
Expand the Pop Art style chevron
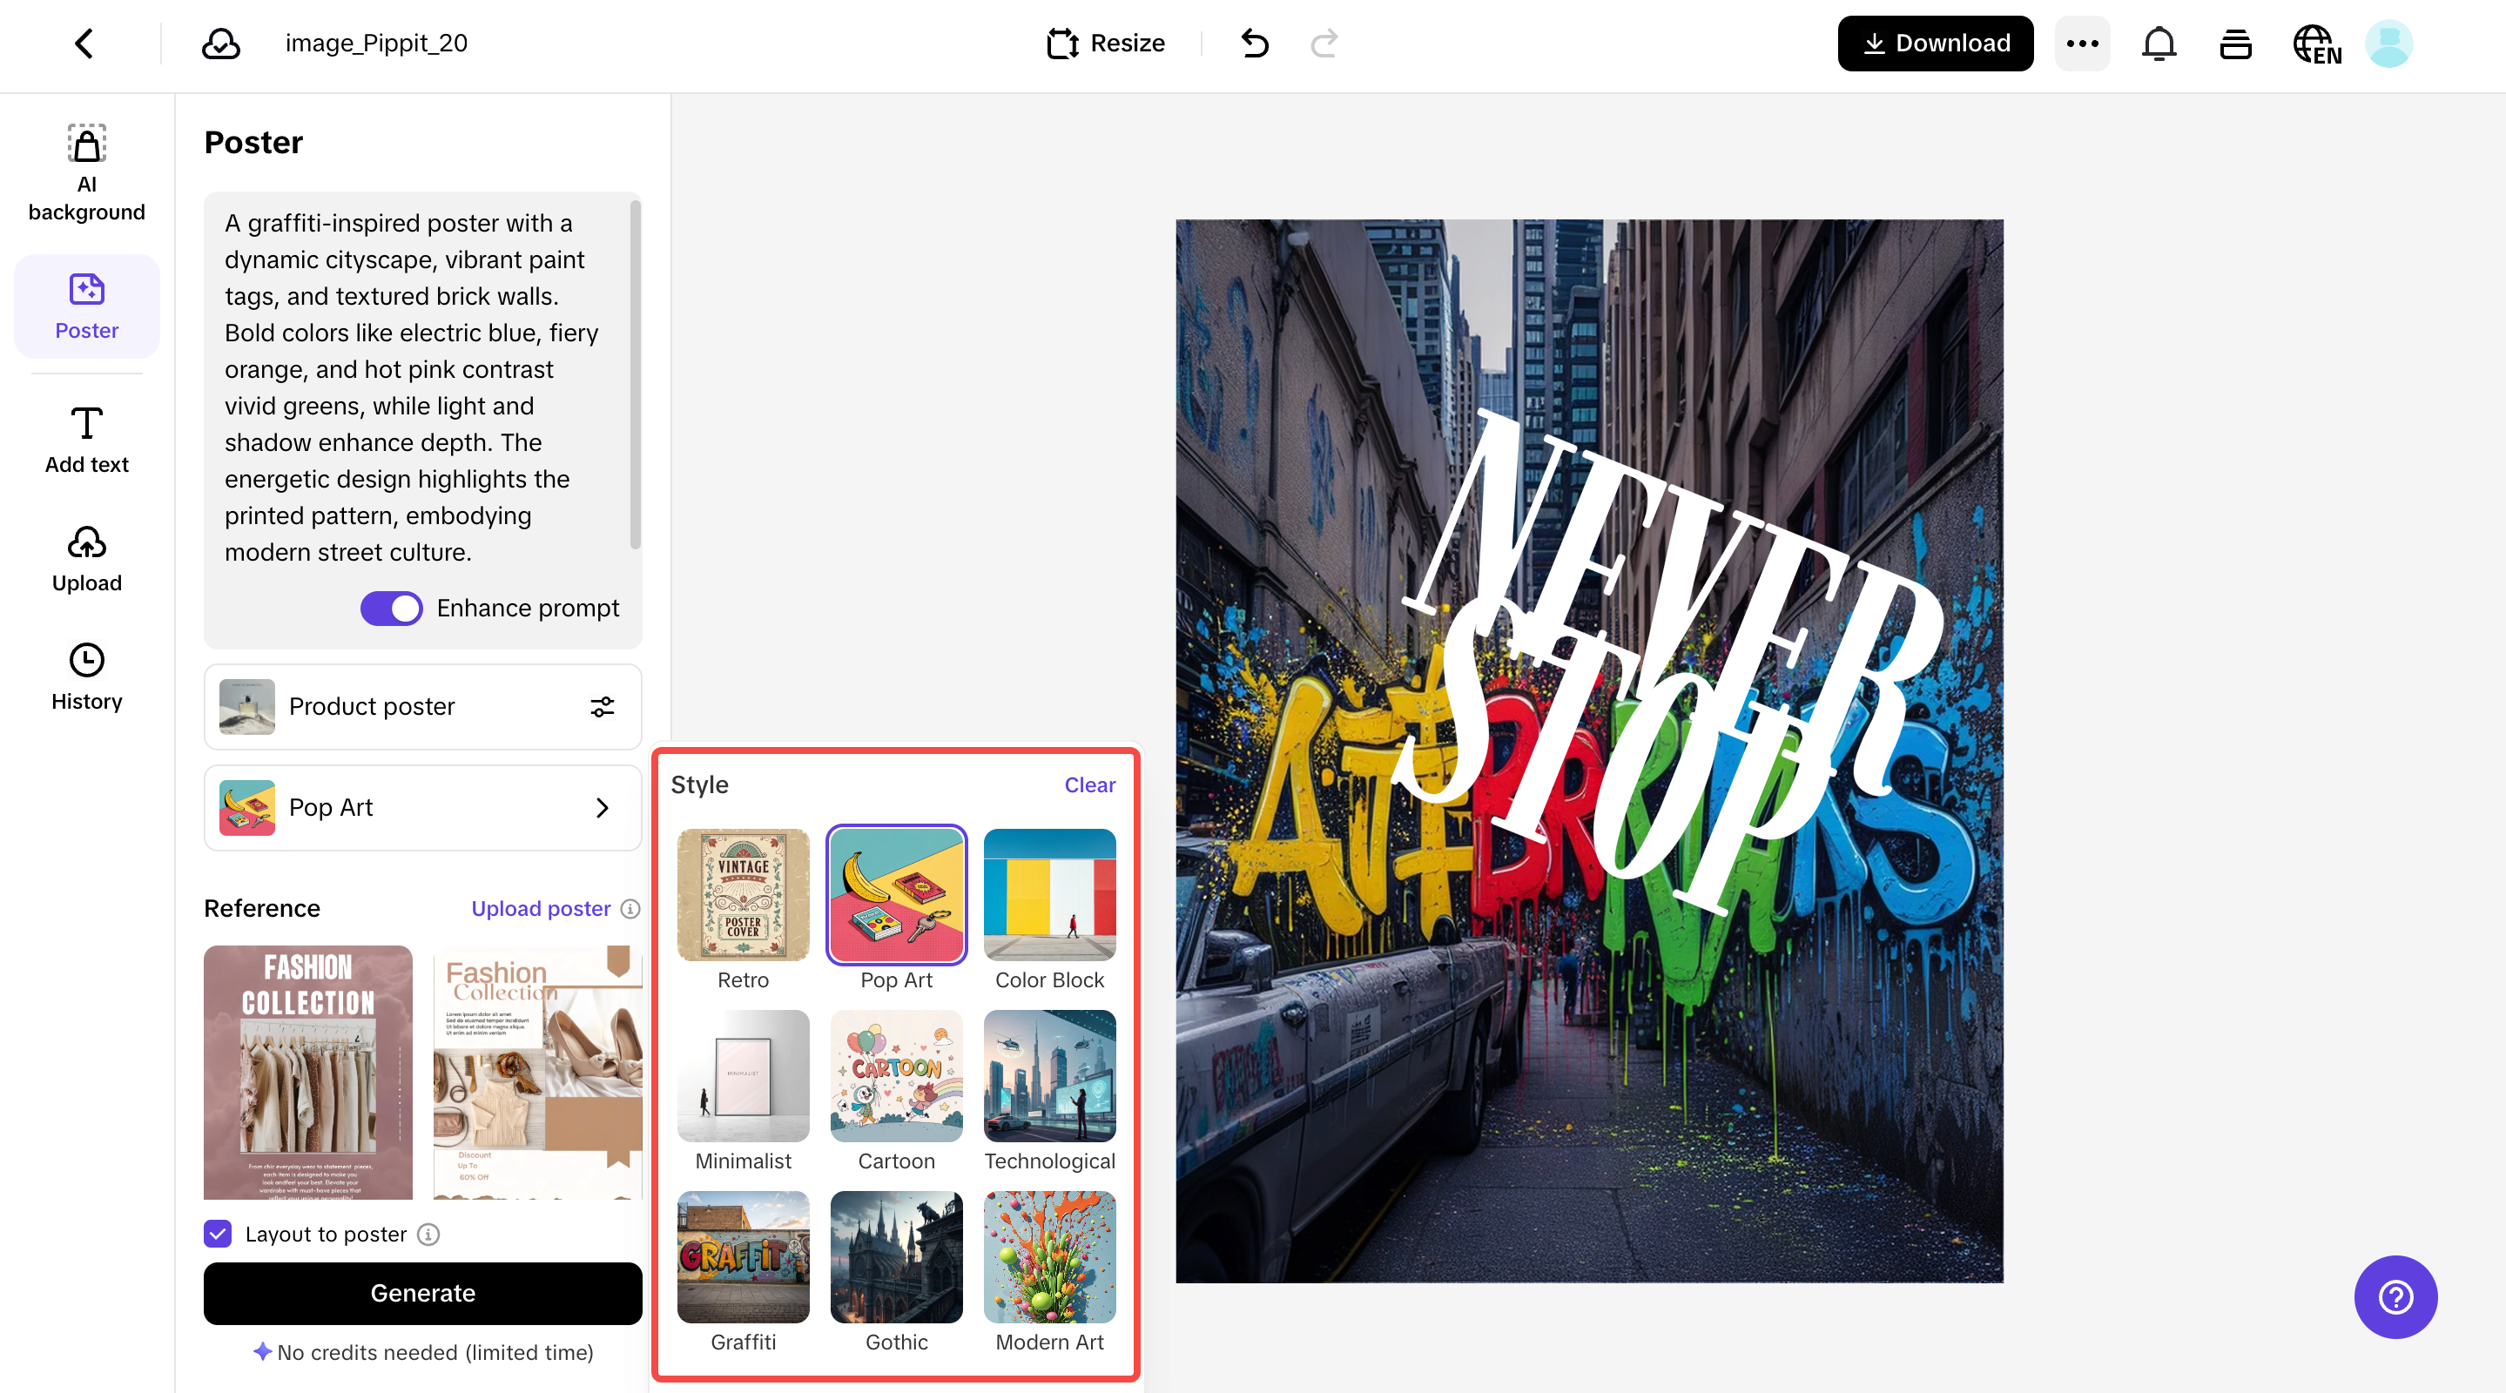603,807
